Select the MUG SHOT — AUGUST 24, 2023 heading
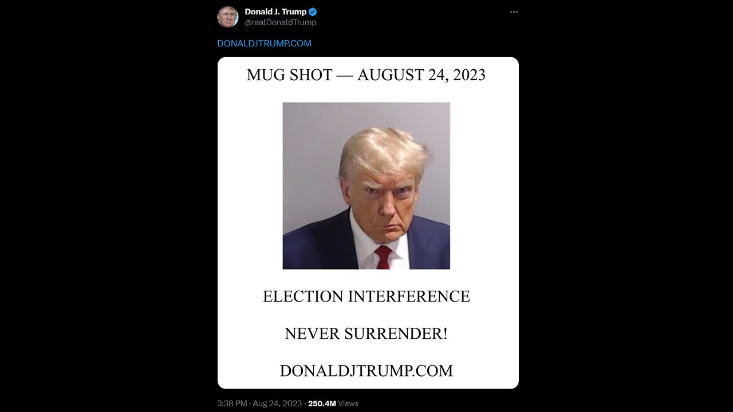This screenshot has width=733, height=412. pyautogui.click(x=366, y=75)
